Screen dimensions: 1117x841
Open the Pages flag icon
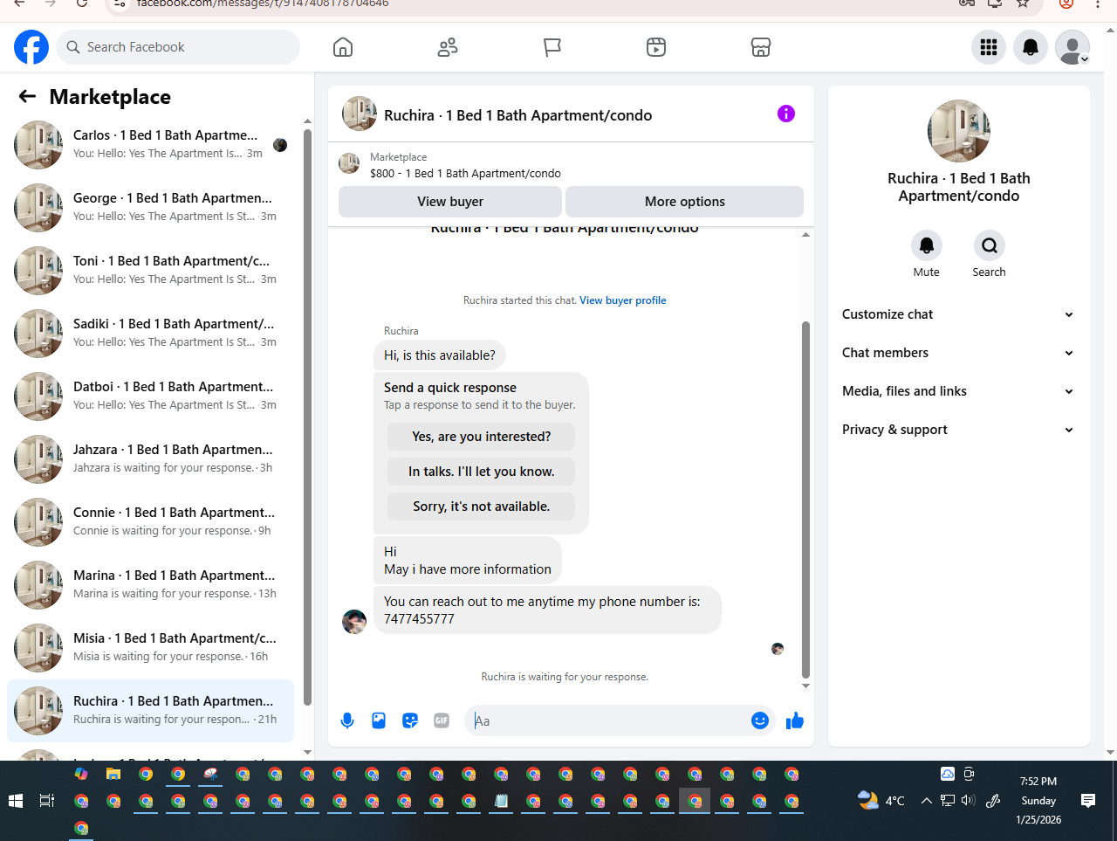pyautogui.click(x=552, y=47)
